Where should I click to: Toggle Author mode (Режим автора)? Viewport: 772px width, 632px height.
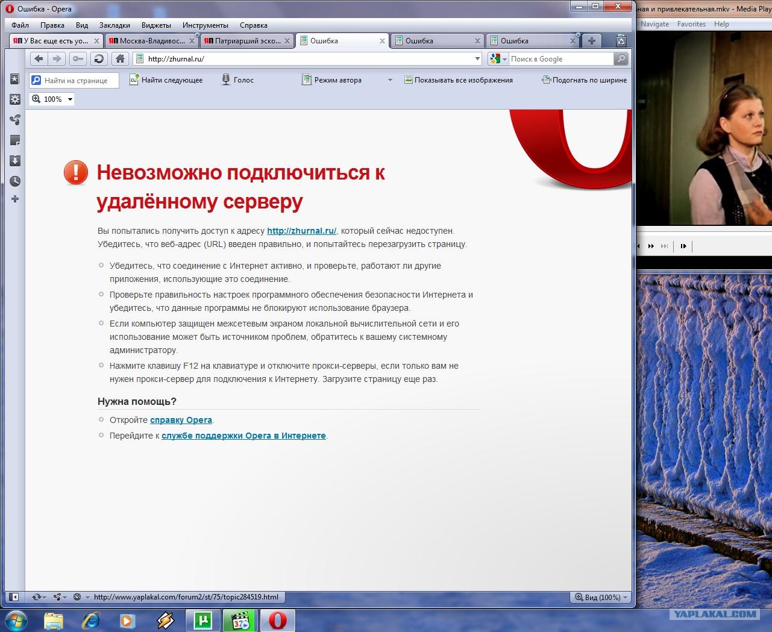[x=332, y=80]
